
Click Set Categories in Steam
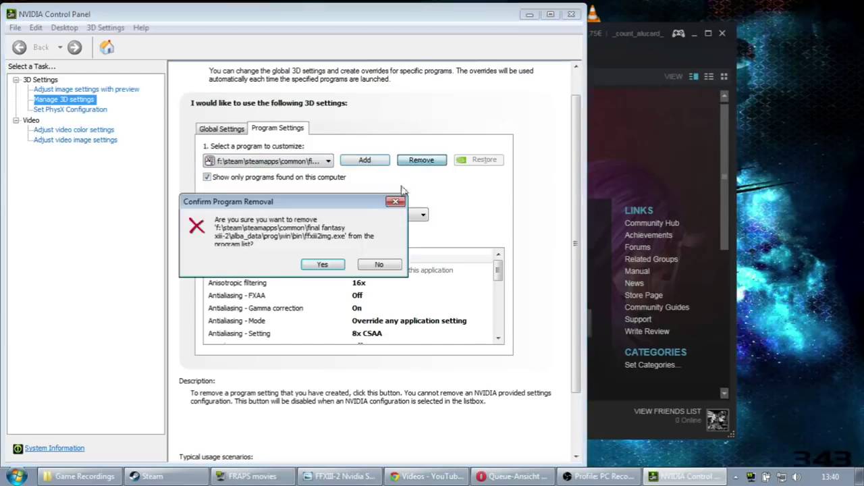652,365
